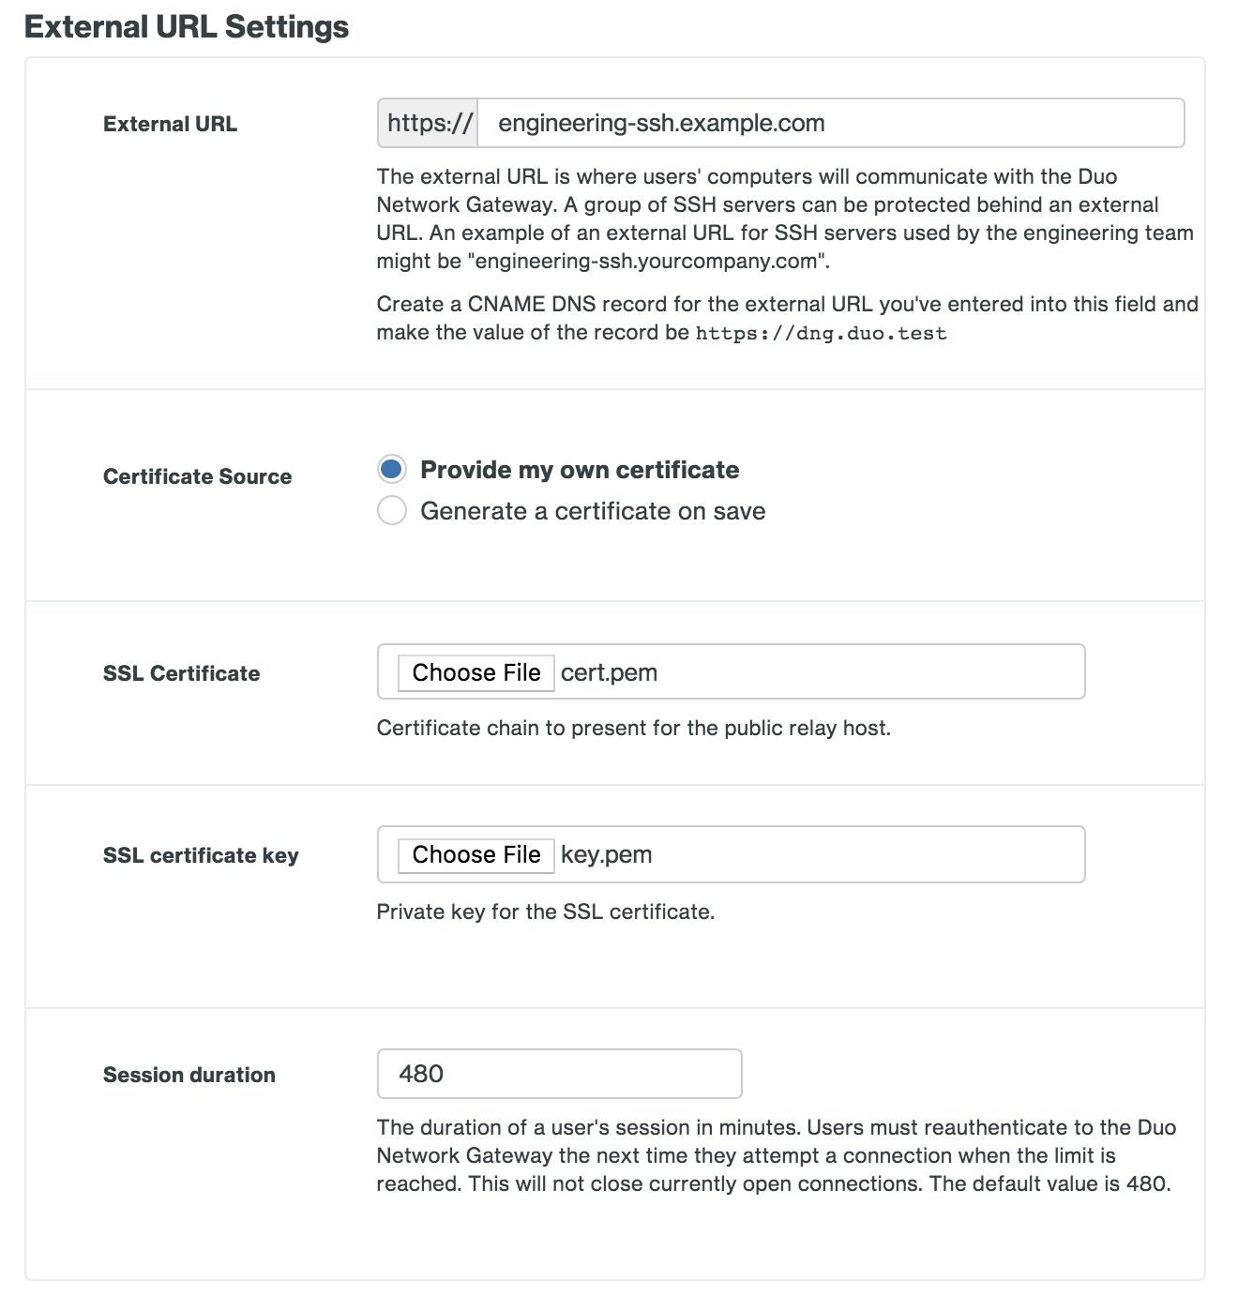This screenshot has width=1238, height=1296.
Task: Select the "Provide my own certificate" radio button
Action: [391, 469]
